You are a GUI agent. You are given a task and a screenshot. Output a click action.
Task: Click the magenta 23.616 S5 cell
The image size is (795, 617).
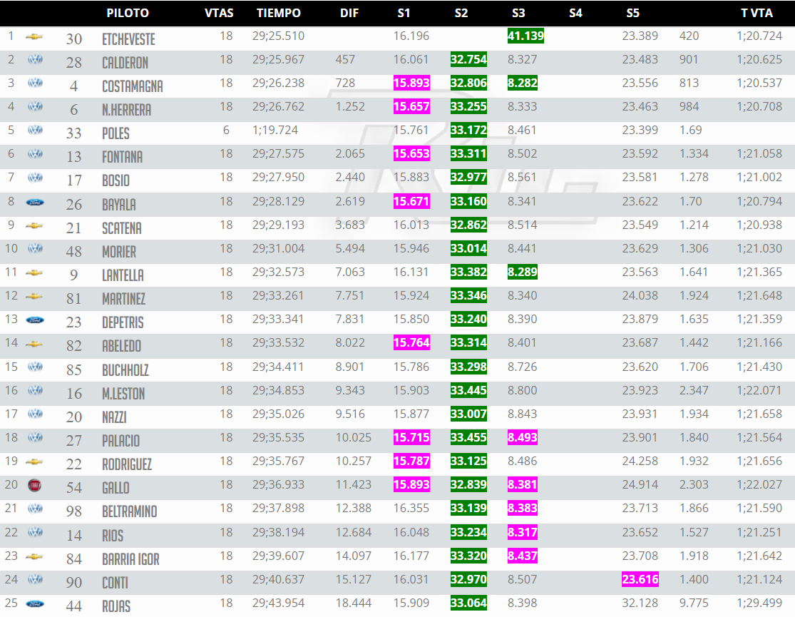pyautogui.click(x=640, y=579)
